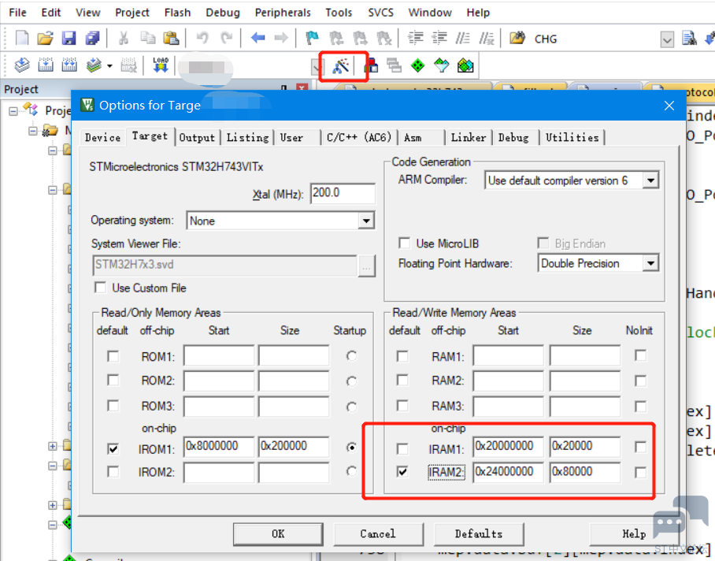Open the select target dropdown arrow
This screenshot has height=561, width=715.
[318, 69]
